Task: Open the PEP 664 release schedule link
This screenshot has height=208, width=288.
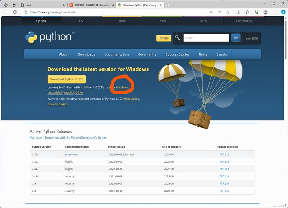Action: [x=224, y=169]
